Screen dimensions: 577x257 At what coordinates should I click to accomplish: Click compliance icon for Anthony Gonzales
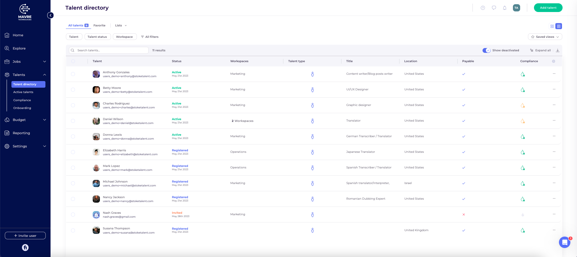tap(523, 74)
